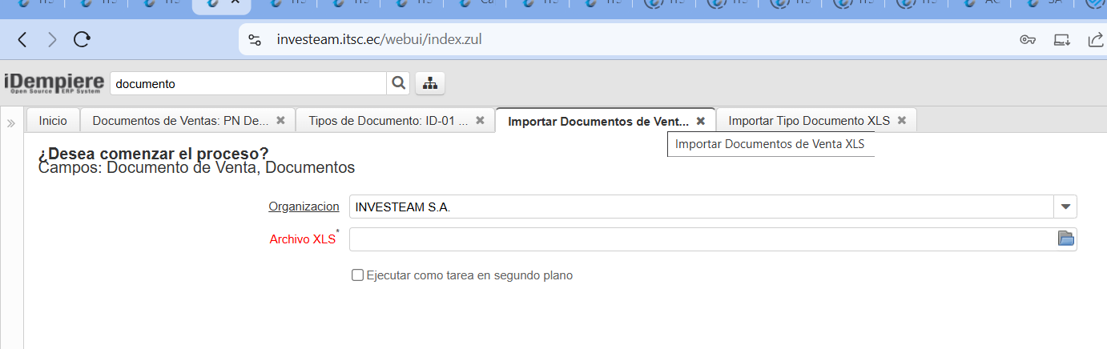Close the Tipos de Documento tab
The width and height of the screenshot is (1107, 349).
pyautogui.click(x=480, y=121)
